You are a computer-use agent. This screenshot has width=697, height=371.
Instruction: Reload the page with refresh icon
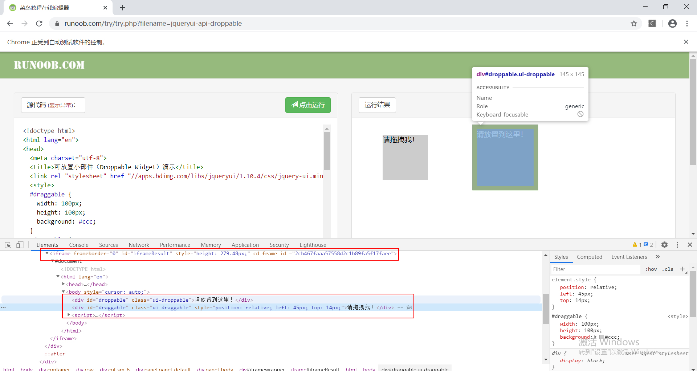tap(39, 24)
